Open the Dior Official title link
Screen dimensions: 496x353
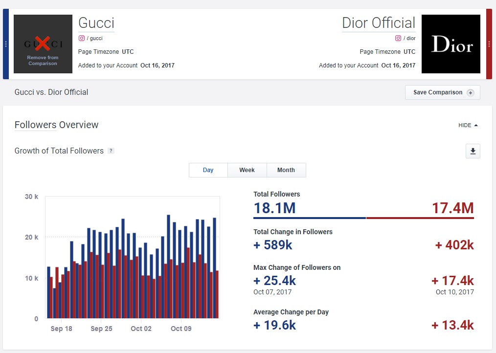(x=379, y=23)
